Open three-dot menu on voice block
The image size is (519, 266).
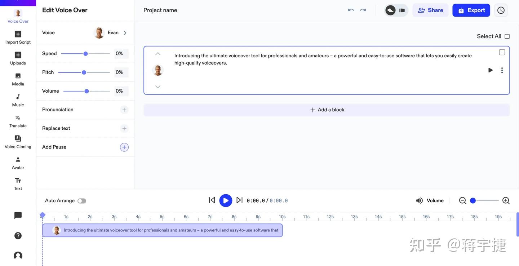pyautogui.click(x=502, y=70)
